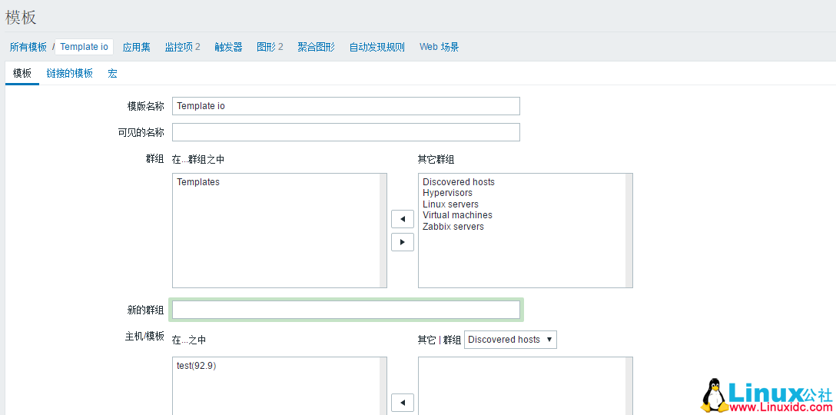This screenshot has height=415, width=836.
Task: Open the 应用集 section
Action: pyautogui.click(x=137, y=47)
